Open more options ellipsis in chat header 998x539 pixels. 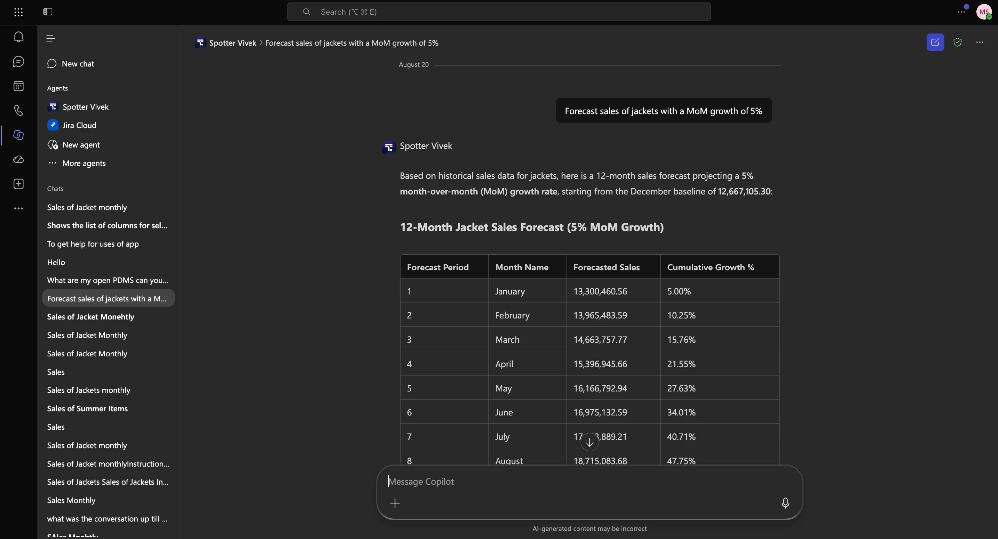pyautogui.click(x=980, y=42)
